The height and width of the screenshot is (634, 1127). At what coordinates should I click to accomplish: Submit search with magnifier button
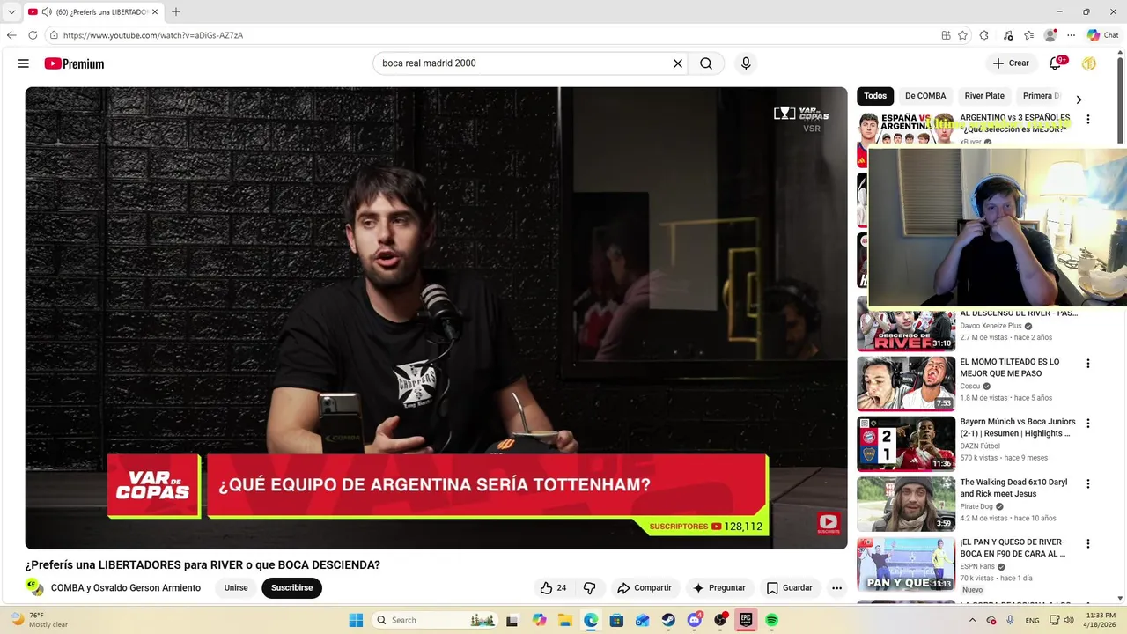point(706,63)
